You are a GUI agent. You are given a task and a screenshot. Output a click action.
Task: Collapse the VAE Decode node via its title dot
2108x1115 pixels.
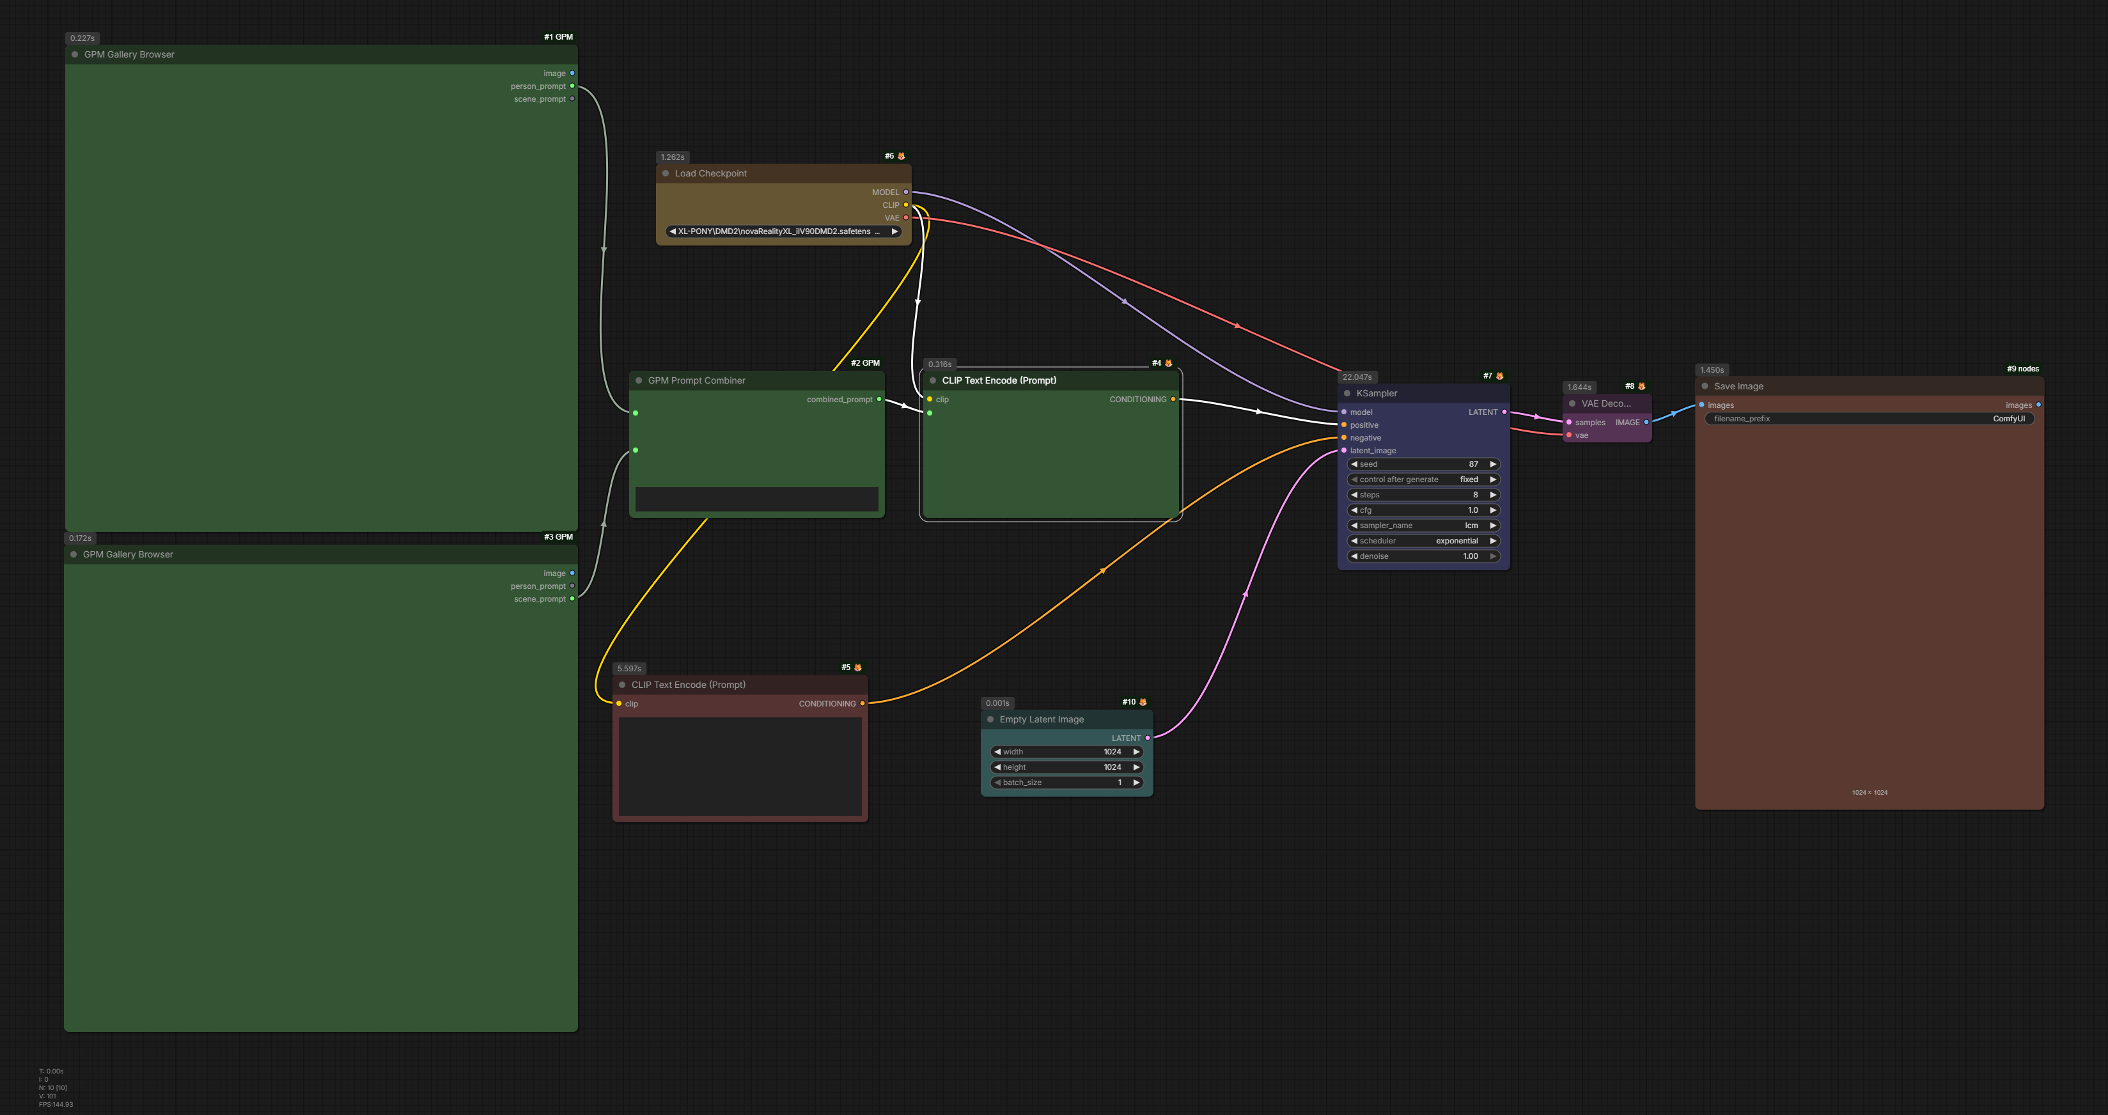point(1572,403)
